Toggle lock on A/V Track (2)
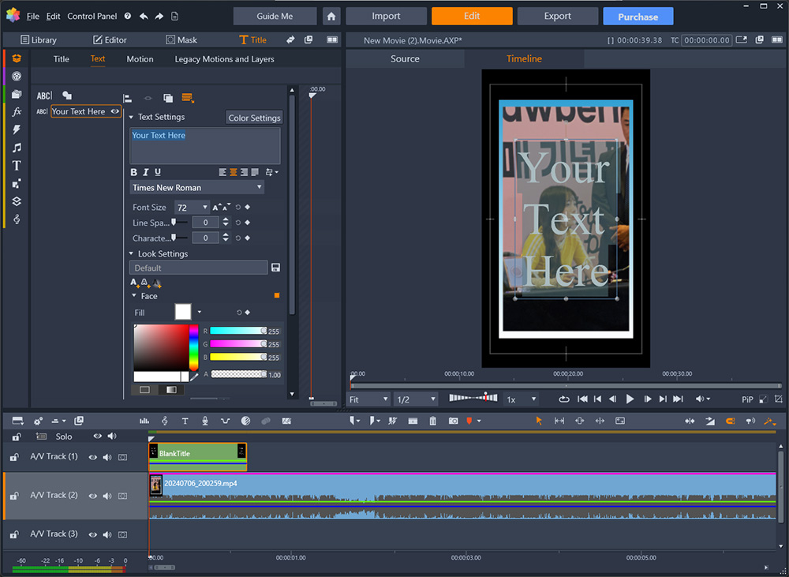Viewport: 789px width, 577px height. (x=14, y=496)
